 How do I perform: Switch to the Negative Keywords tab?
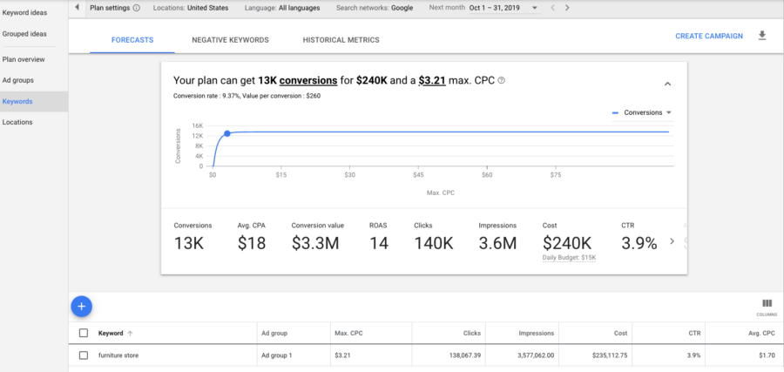click(x=231, y=40)
